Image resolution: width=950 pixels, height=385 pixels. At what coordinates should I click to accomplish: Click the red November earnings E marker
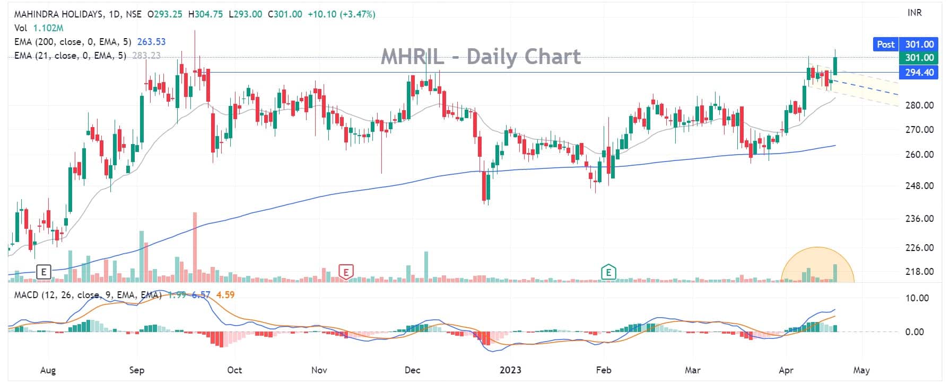pos(346,272)
